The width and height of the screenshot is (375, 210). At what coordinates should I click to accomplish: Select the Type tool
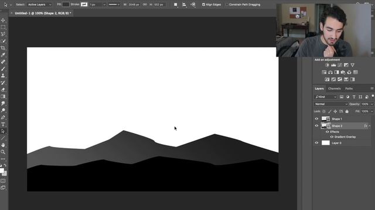(x=3, y=124)
